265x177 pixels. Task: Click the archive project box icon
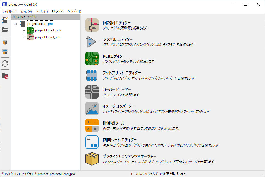click(x=5, y=42)
